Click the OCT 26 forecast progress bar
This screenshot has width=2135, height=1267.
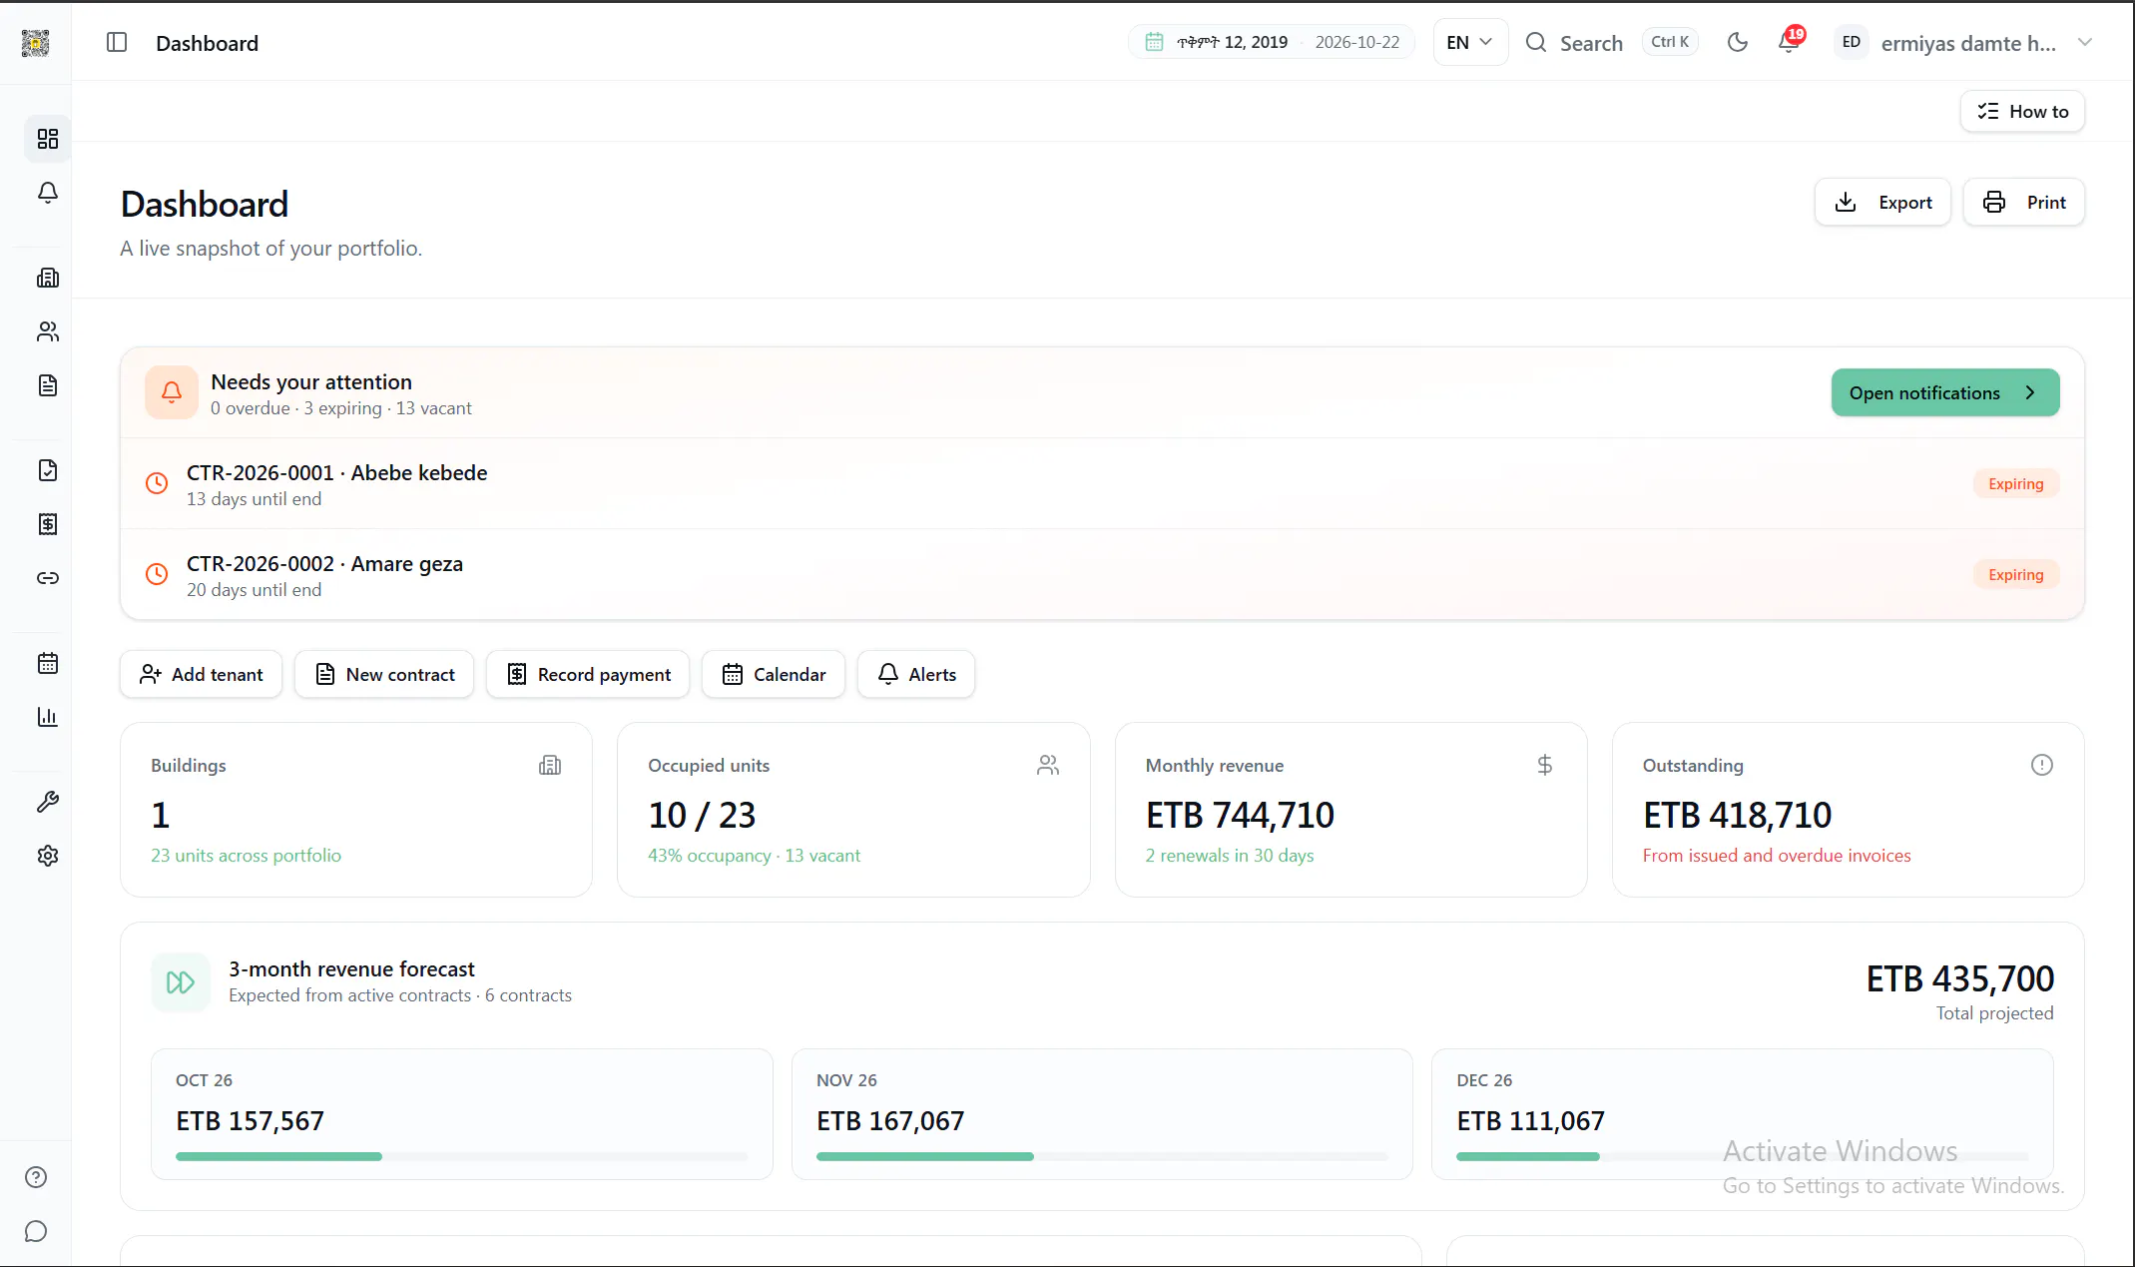tap(461, 1156)
